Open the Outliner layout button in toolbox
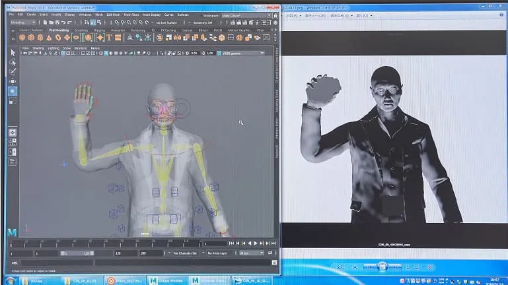 13,162
